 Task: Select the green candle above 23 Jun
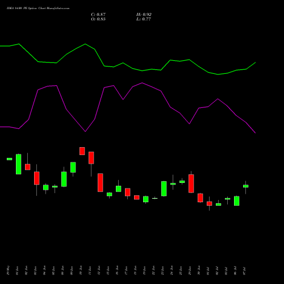[164, 189]
